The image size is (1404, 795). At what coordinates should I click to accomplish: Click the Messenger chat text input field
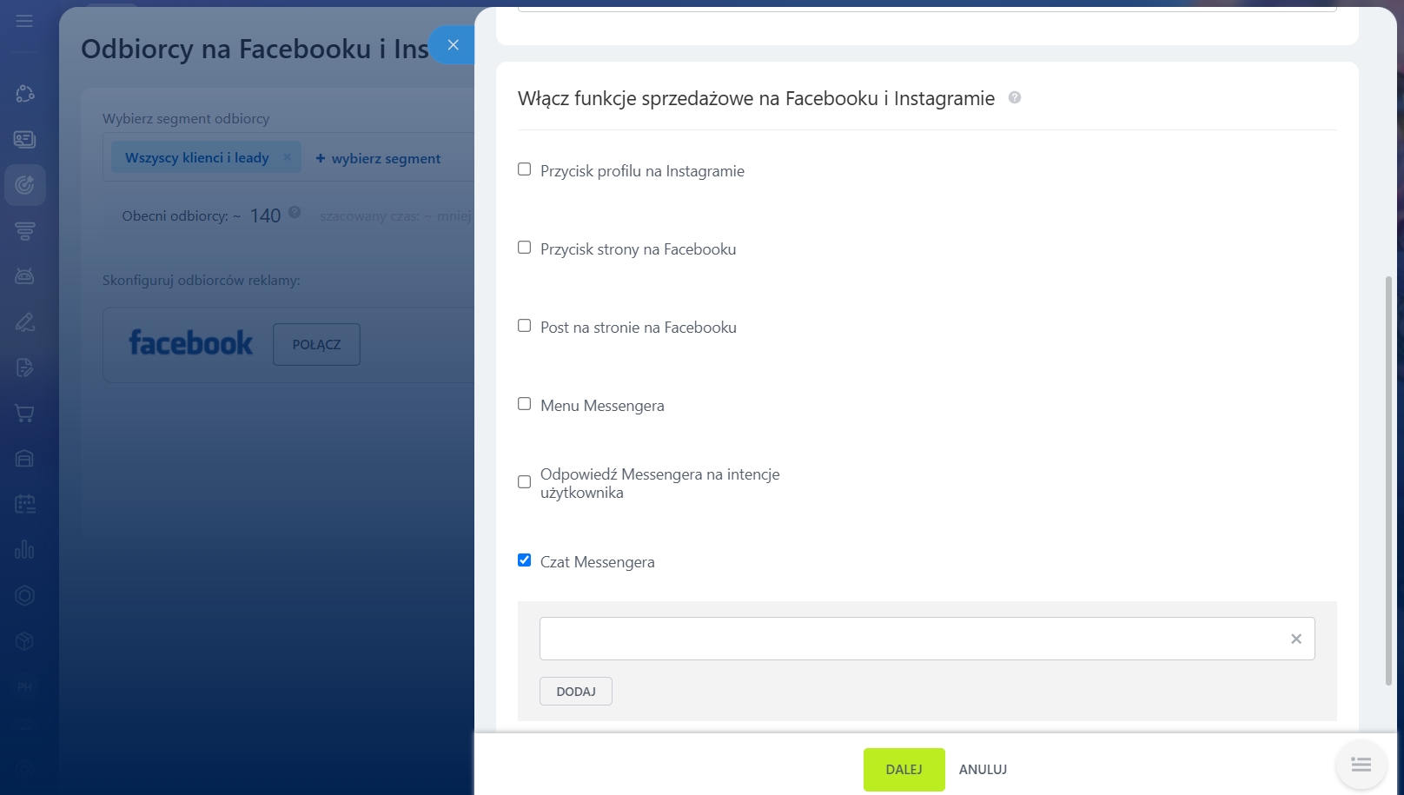point(912,639)
